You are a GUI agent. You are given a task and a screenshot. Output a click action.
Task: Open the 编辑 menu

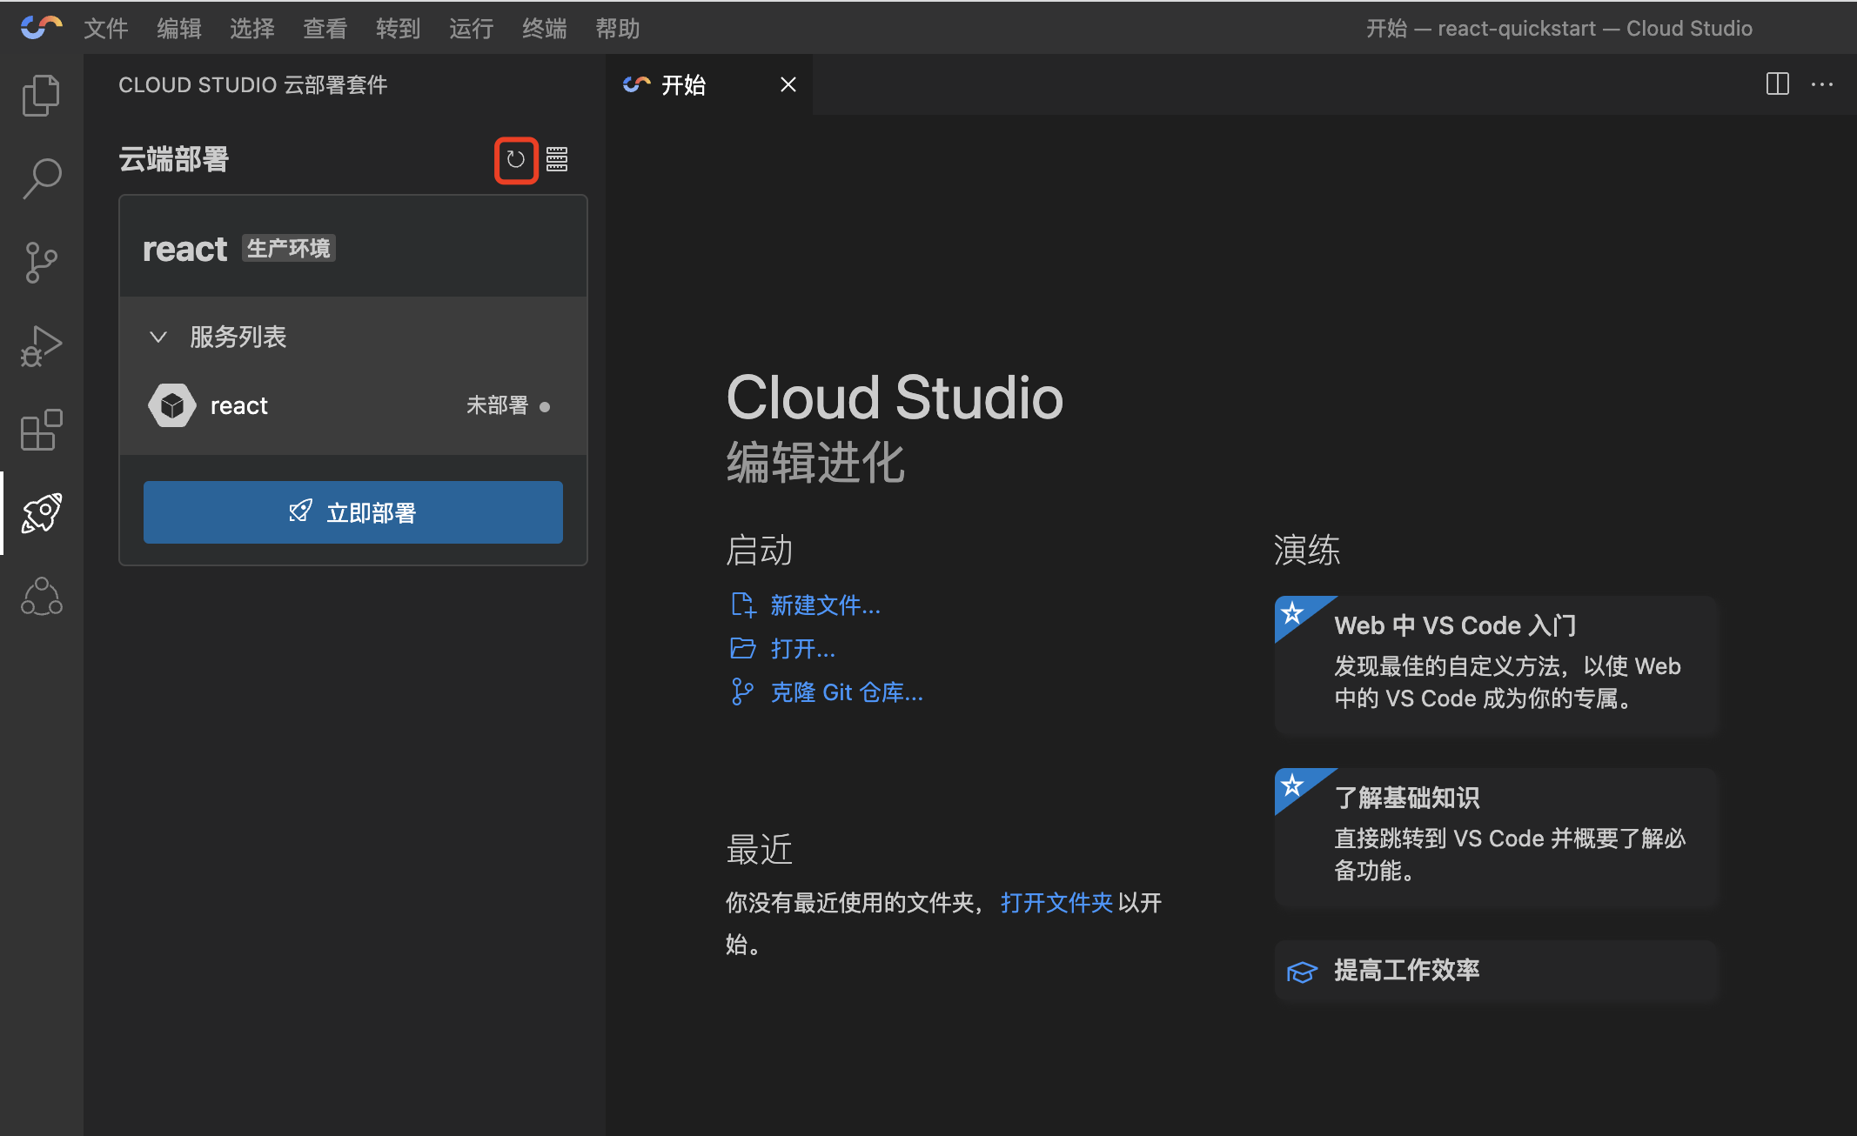point(179,29)
